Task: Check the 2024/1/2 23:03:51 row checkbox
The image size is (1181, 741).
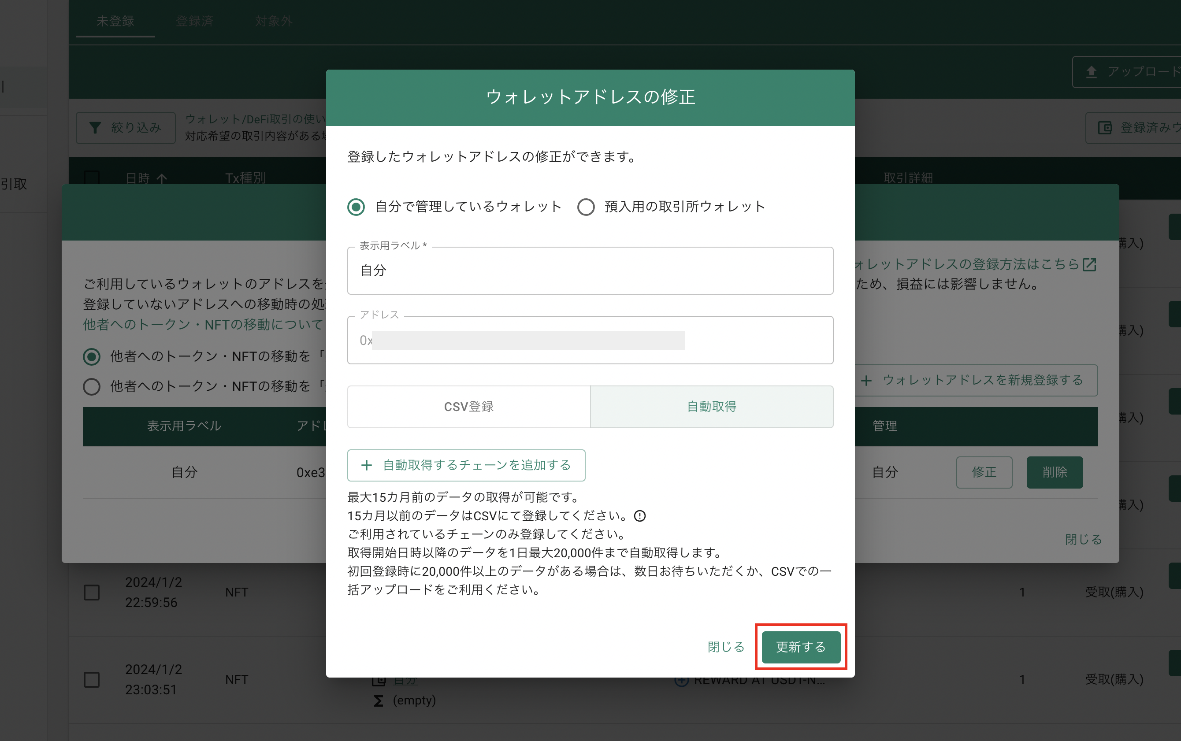Action: point(92,679)
